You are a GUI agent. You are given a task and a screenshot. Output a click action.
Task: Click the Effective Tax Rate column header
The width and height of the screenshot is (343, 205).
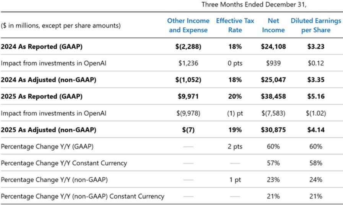click(235, 25)
